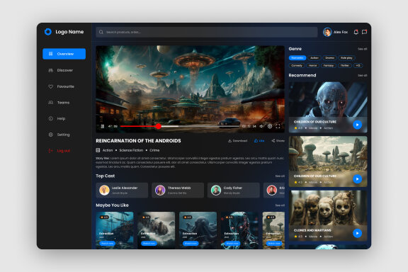Screen dimensions: 408x272
Task: Click the magnifier icon in the search bar
Action: [x=101, y=33]
